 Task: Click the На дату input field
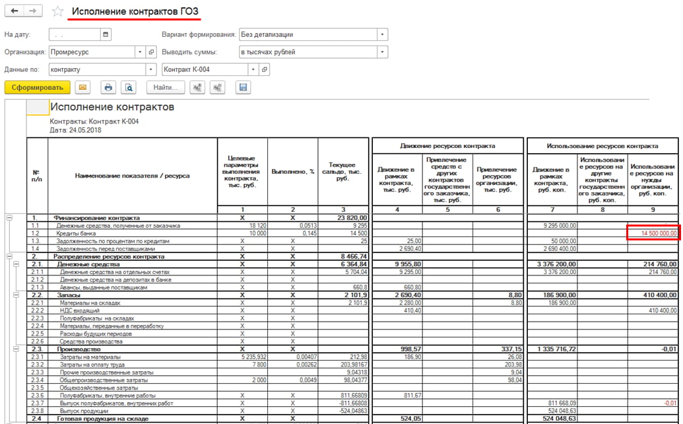(x=75, y=34)
